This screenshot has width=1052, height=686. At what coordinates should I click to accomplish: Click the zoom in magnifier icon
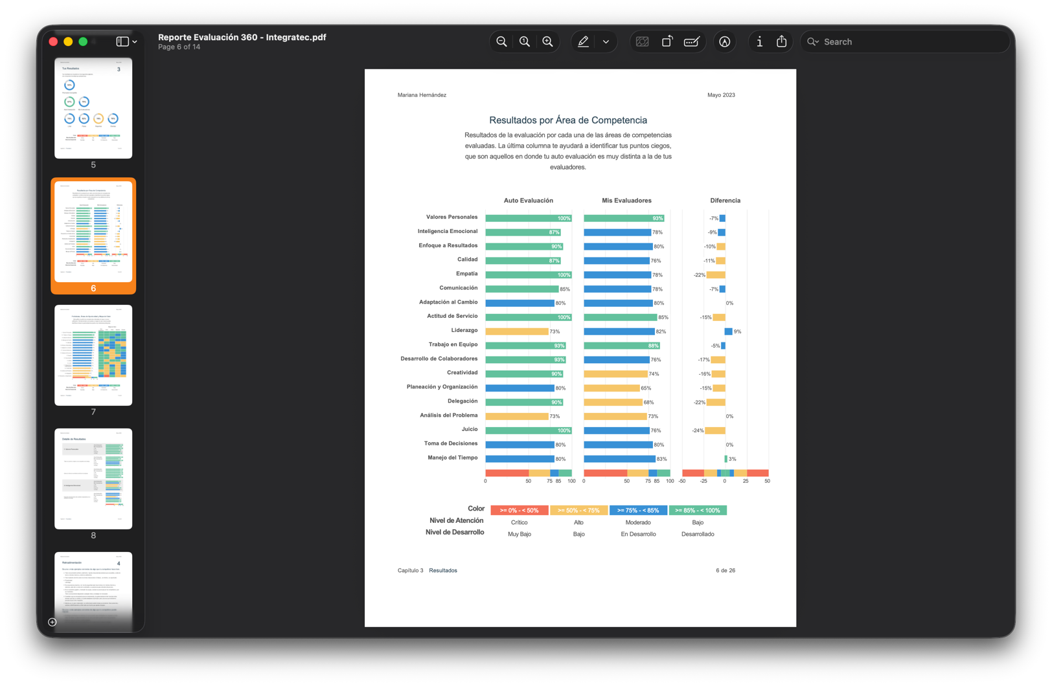pyautogui.click(x=548, y=42)
